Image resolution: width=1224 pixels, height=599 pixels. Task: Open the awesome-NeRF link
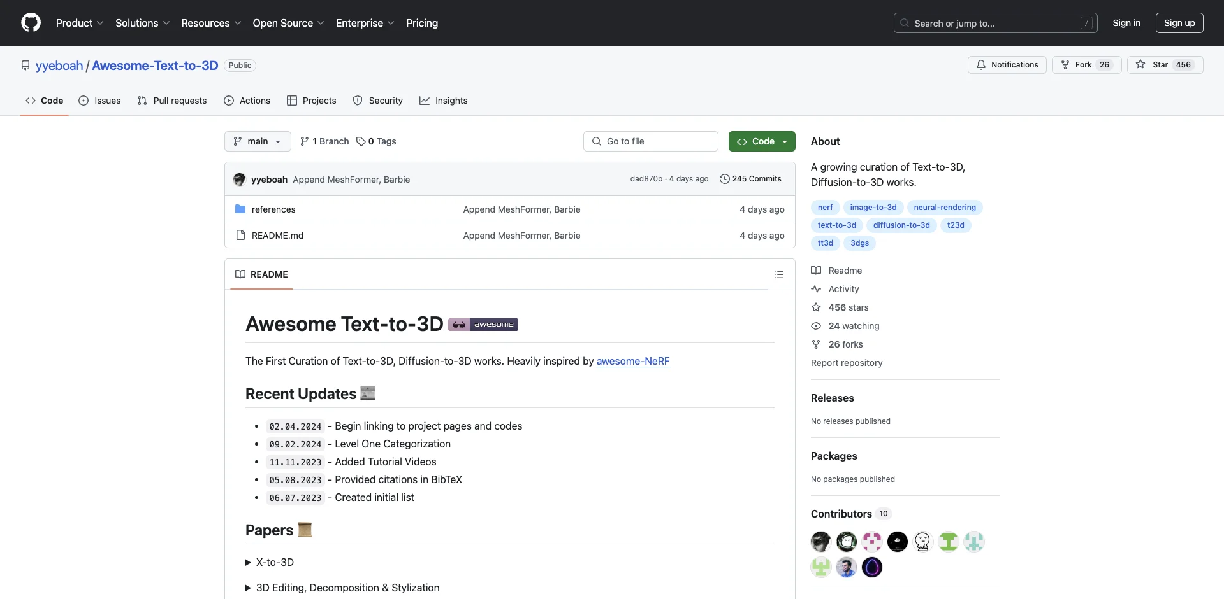[633, 361]
